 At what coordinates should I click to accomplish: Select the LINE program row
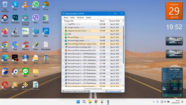tap(92, 34)
